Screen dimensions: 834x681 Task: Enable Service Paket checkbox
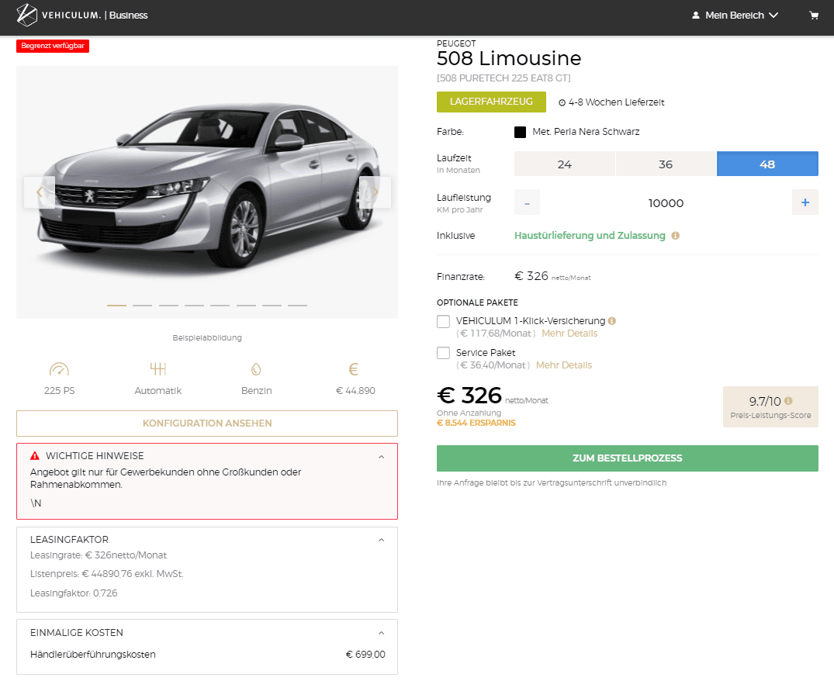tap(443, 353)
